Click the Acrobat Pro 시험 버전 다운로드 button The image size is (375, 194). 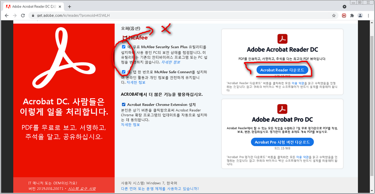tap(282, 142)
